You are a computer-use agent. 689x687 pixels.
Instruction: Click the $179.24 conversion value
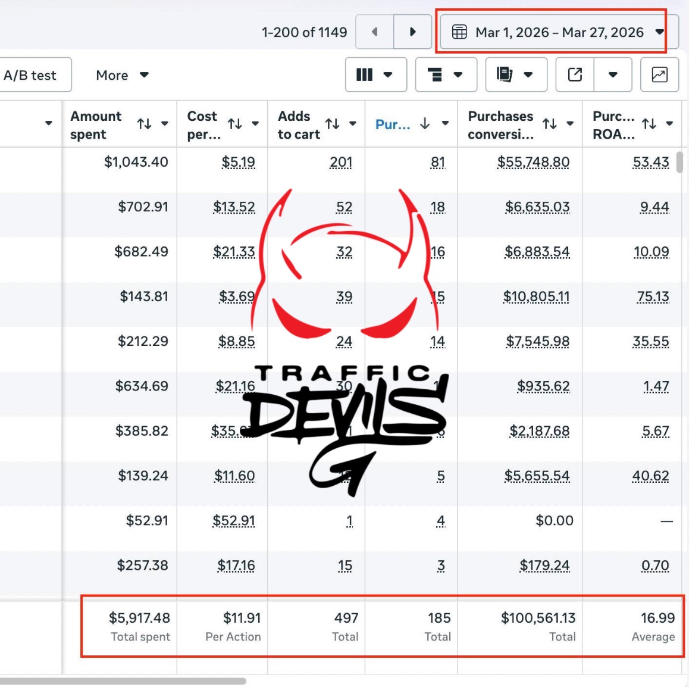click(x=544, y=566)
